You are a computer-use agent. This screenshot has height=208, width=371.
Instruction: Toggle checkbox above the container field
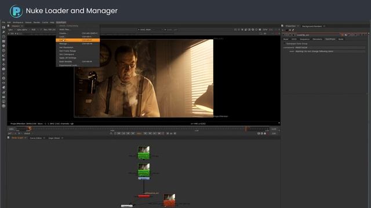click(285, 44)
